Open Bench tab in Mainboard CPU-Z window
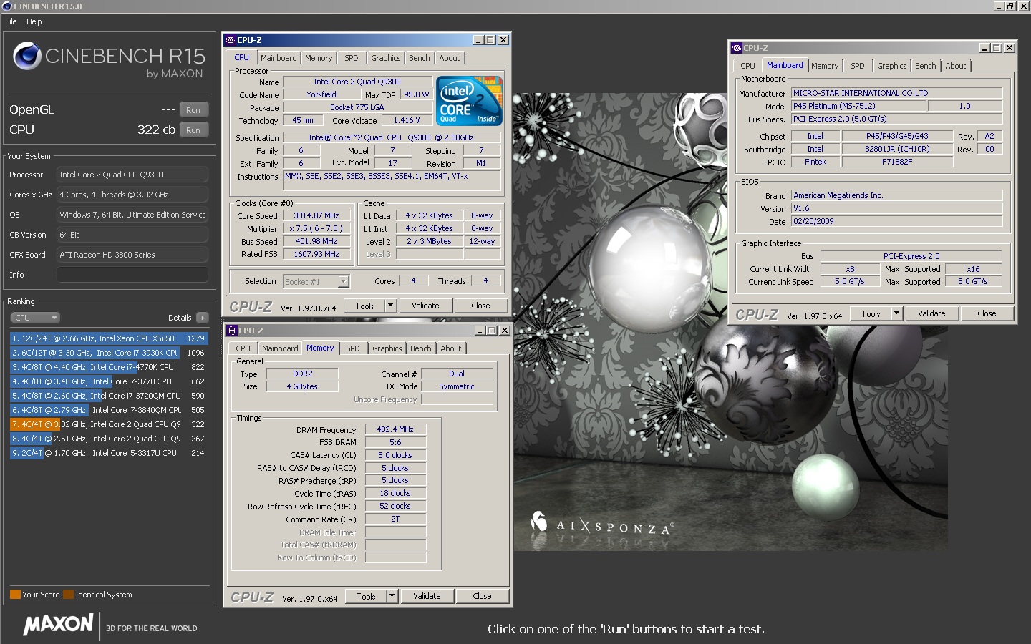 point(926,66)
